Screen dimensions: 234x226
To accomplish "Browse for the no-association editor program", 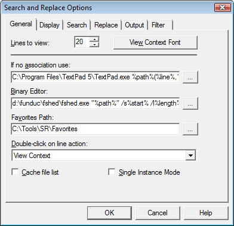I will coord(190,77).
